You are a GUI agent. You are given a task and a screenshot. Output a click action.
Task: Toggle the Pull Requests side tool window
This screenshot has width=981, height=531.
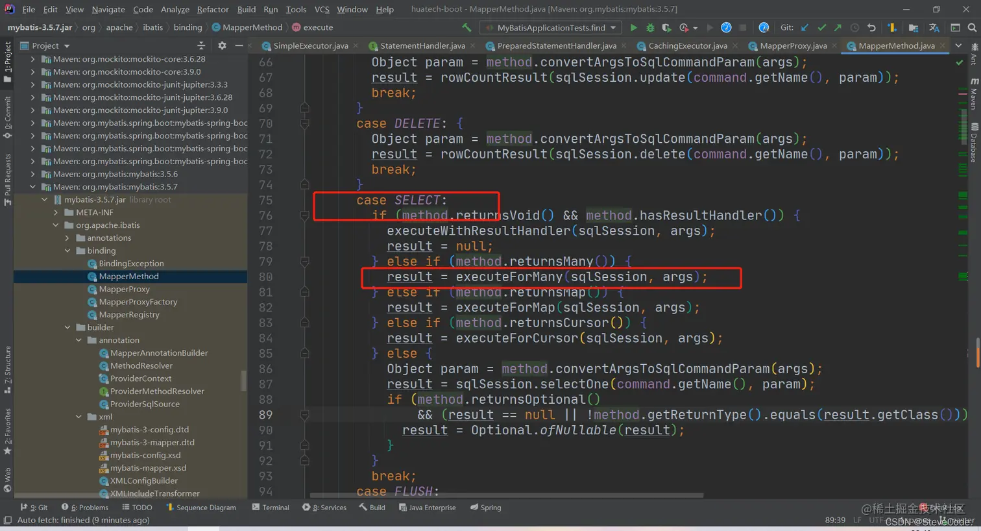7,180
